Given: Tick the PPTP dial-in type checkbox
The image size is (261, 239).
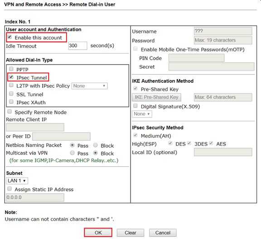Looking at the screenshot, I should click(11, 69).
